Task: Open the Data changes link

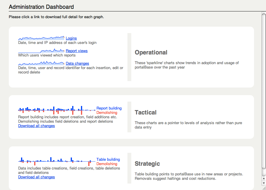Action: (x=77, y=64)
